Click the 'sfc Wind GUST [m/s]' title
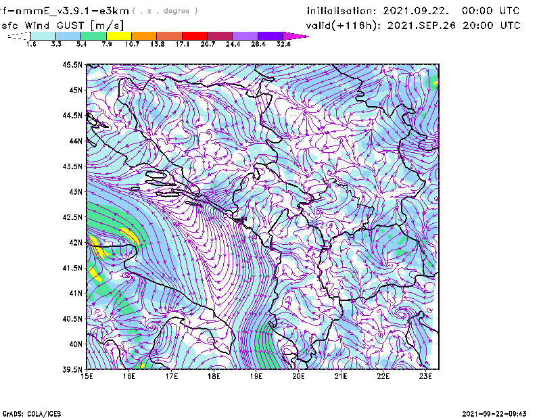Viewport: 541px width, 418px height. [x=62, y=26]
